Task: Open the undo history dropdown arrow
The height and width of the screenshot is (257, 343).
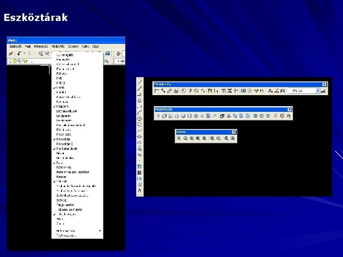Action: coord(24,53)
